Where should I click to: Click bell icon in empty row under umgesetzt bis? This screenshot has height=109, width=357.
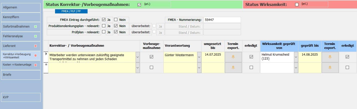[233, 68]
